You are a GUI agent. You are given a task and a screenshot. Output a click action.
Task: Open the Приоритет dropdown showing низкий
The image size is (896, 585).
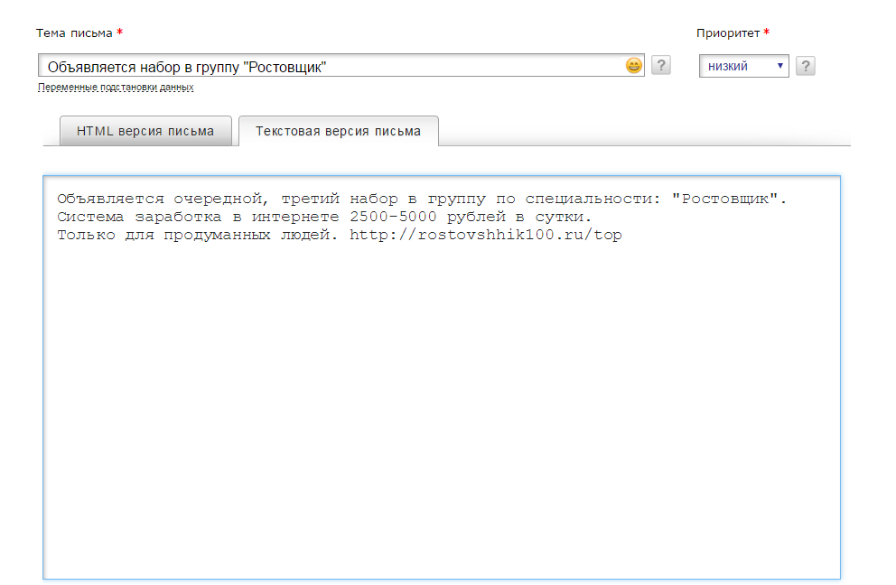click(744, 66)
